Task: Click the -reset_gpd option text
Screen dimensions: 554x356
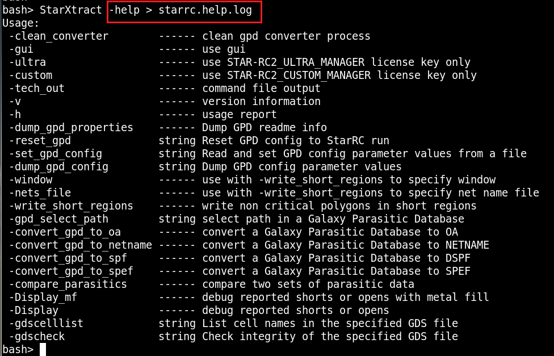Action: pyautogui.click(x=40, y=141)
